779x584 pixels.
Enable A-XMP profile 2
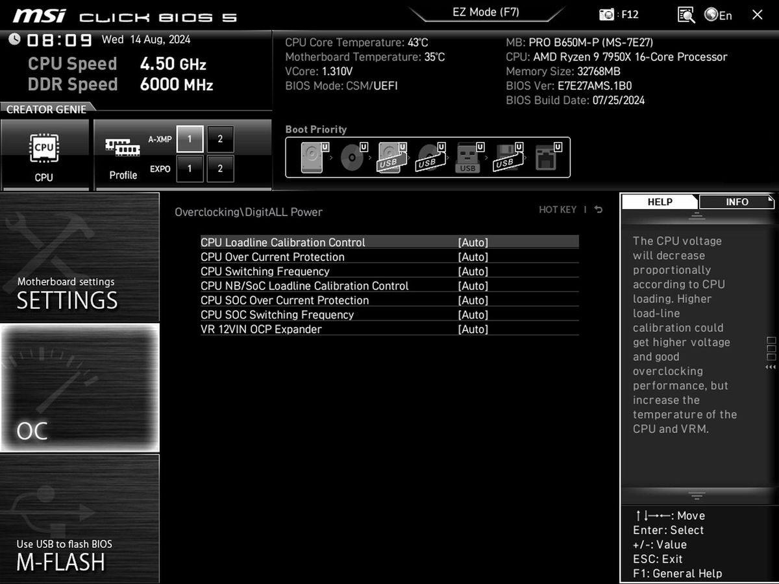point(220,139)
